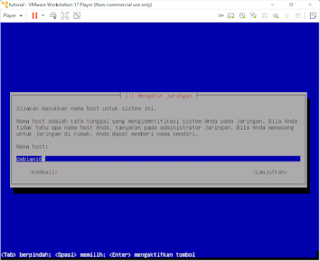This screenshot has height=261, width=320.
Task: Click the greyed-out webcam device icon
Action: [287, 15]
